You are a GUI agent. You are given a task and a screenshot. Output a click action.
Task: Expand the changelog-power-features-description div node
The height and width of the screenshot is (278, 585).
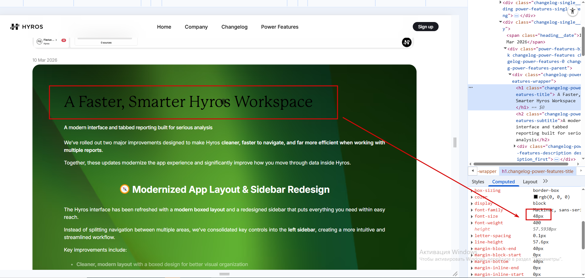point(515,146)
